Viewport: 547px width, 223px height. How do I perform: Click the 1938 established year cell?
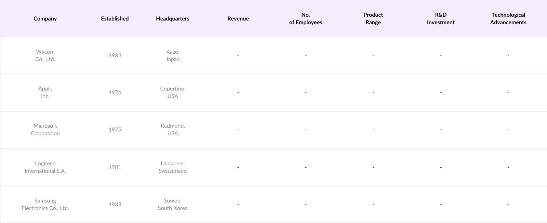(x=115, y=204)
